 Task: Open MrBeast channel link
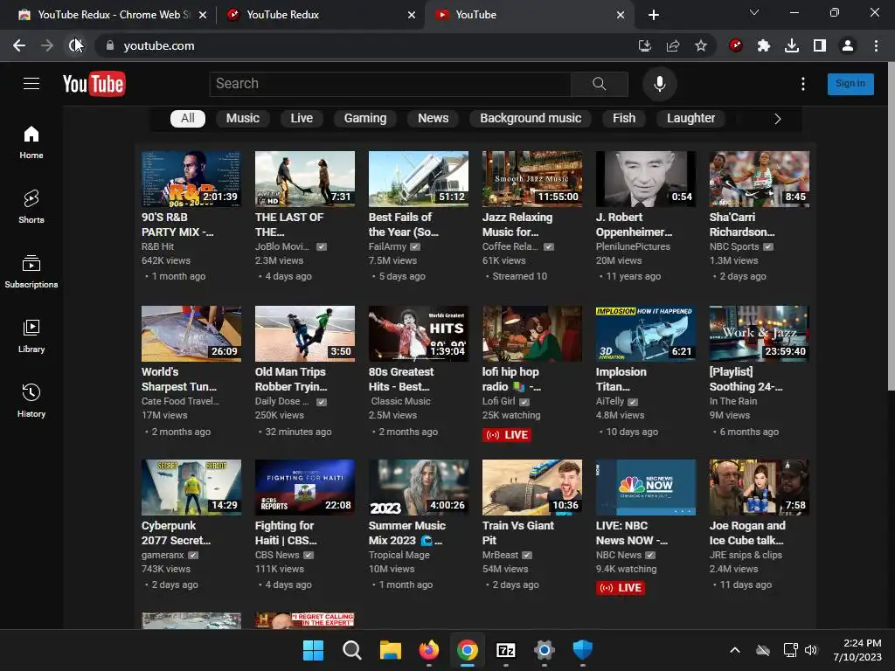pos(501,555)
